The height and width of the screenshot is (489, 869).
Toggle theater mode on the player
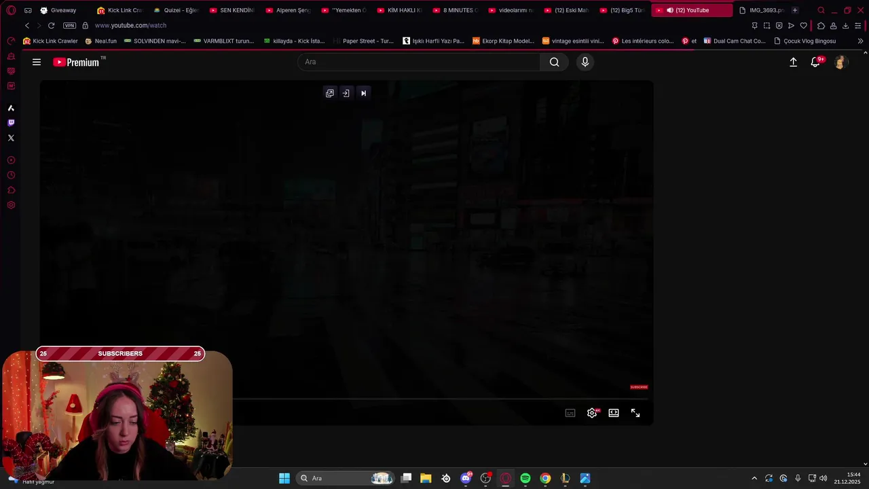(x=614, y=413)
